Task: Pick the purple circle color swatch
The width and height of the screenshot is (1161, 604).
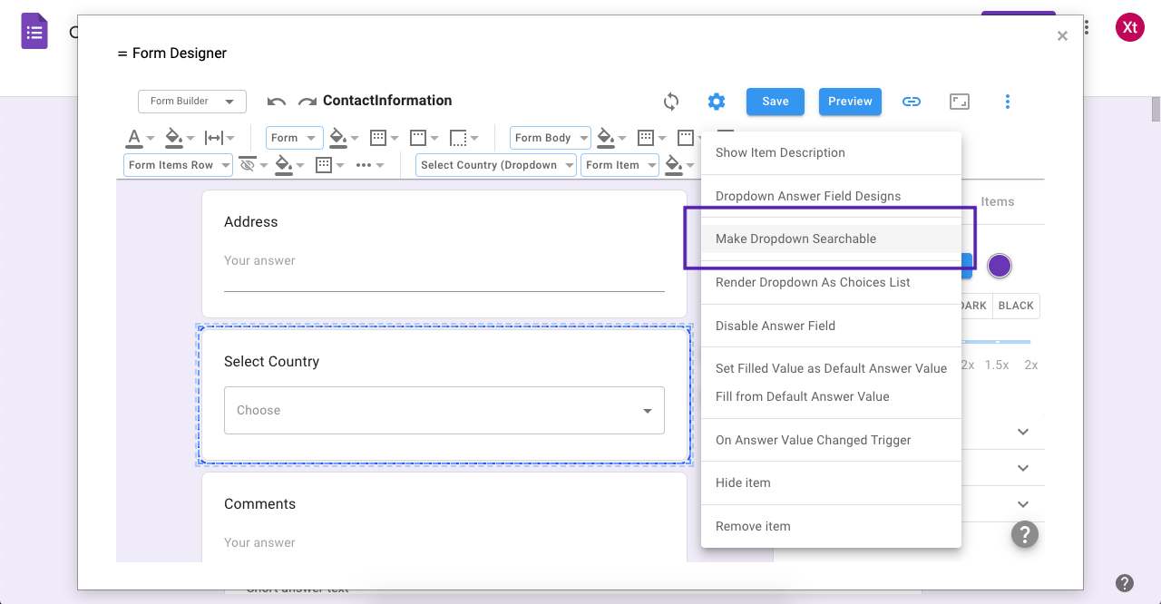Action: (x=999, y=266)
